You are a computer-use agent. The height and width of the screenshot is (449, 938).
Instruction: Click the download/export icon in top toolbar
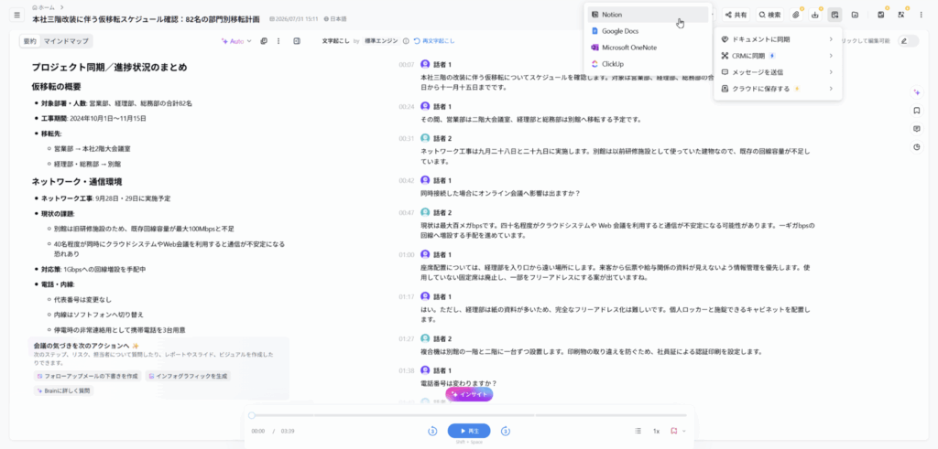click(x=814, y=15)
